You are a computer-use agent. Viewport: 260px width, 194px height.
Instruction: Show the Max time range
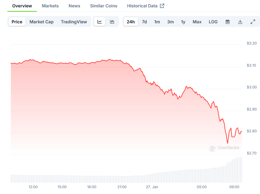click(197, 22)
